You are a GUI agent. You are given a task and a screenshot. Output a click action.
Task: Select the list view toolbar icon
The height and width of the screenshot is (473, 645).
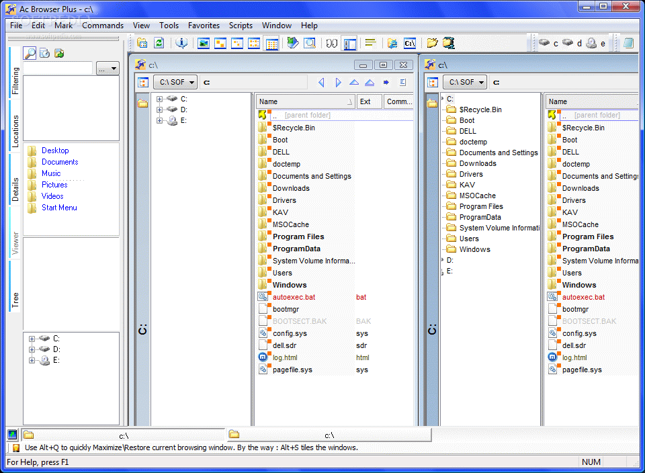254,43
